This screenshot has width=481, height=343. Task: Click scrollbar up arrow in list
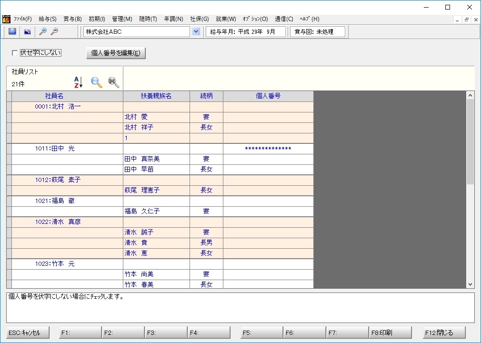[x=470, y=95]
